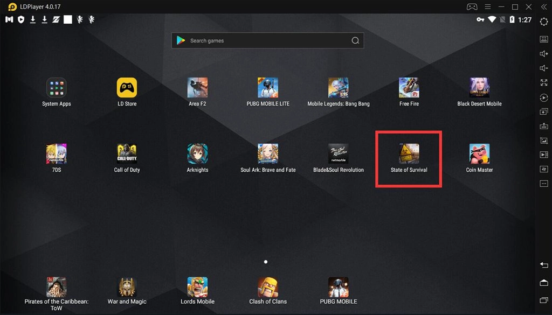This screenshot has width=552, height=315.
Task: Open keyboard mapping tool in sidebar
Action: pos(544,39)
